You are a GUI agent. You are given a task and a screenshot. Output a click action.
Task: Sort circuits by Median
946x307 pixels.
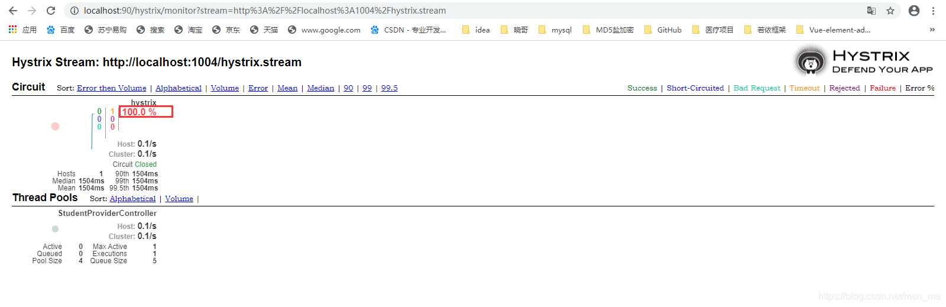click(x=320, y=88)
